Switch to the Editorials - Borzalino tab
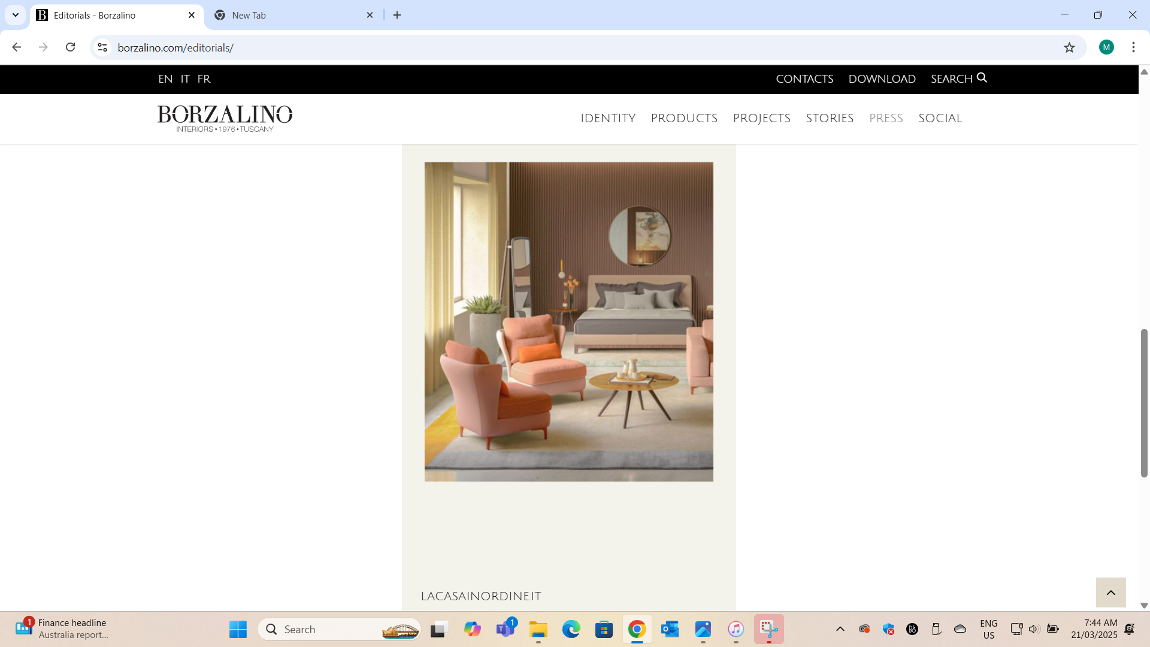Screen dimensions: 1150x647 point(117,15)
